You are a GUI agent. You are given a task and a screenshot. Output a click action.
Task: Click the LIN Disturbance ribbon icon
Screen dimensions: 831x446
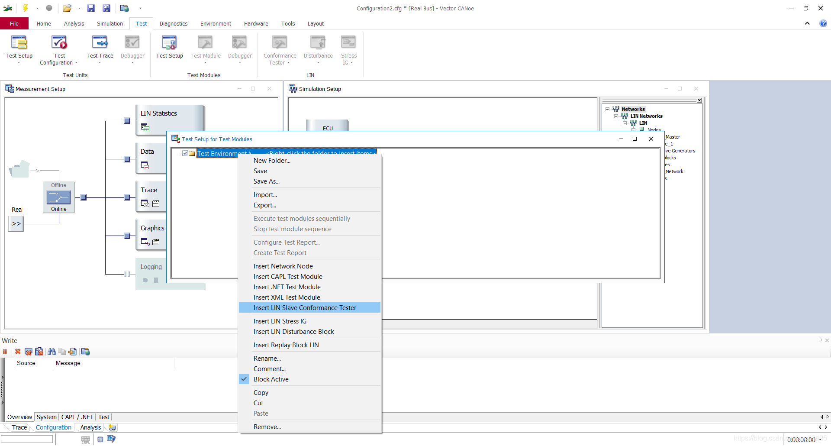[x=318, y=42]
